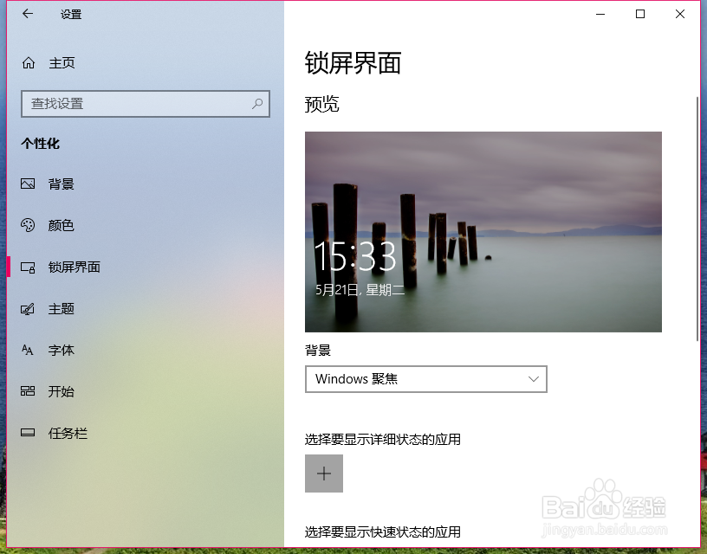This screenshot has height=554, width=707.
Task: Click the plus tile to add detailed status app
Action: click(x=324, y=473)
